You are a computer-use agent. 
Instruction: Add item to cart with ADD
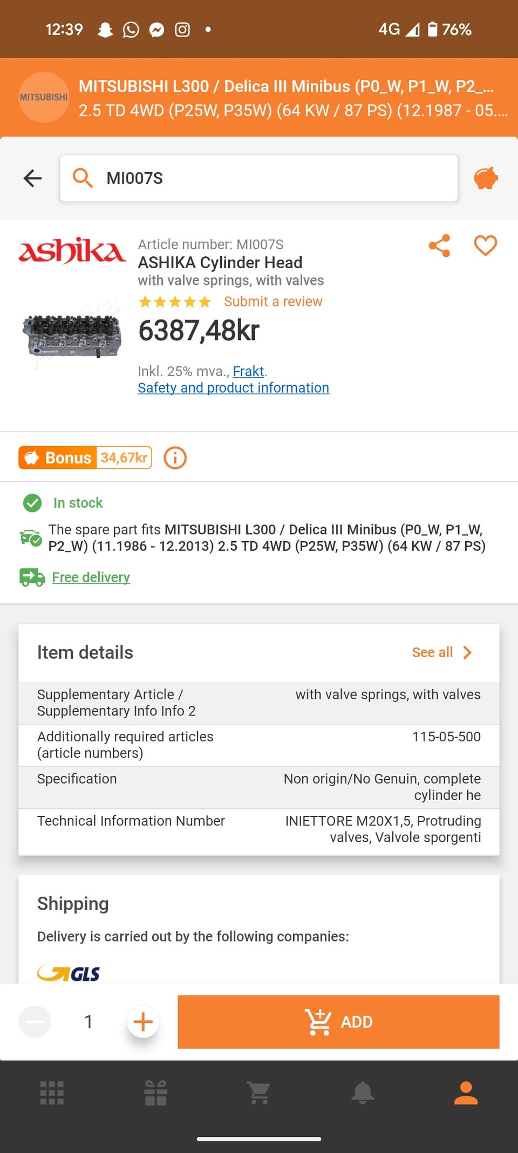click(338, 1022)
